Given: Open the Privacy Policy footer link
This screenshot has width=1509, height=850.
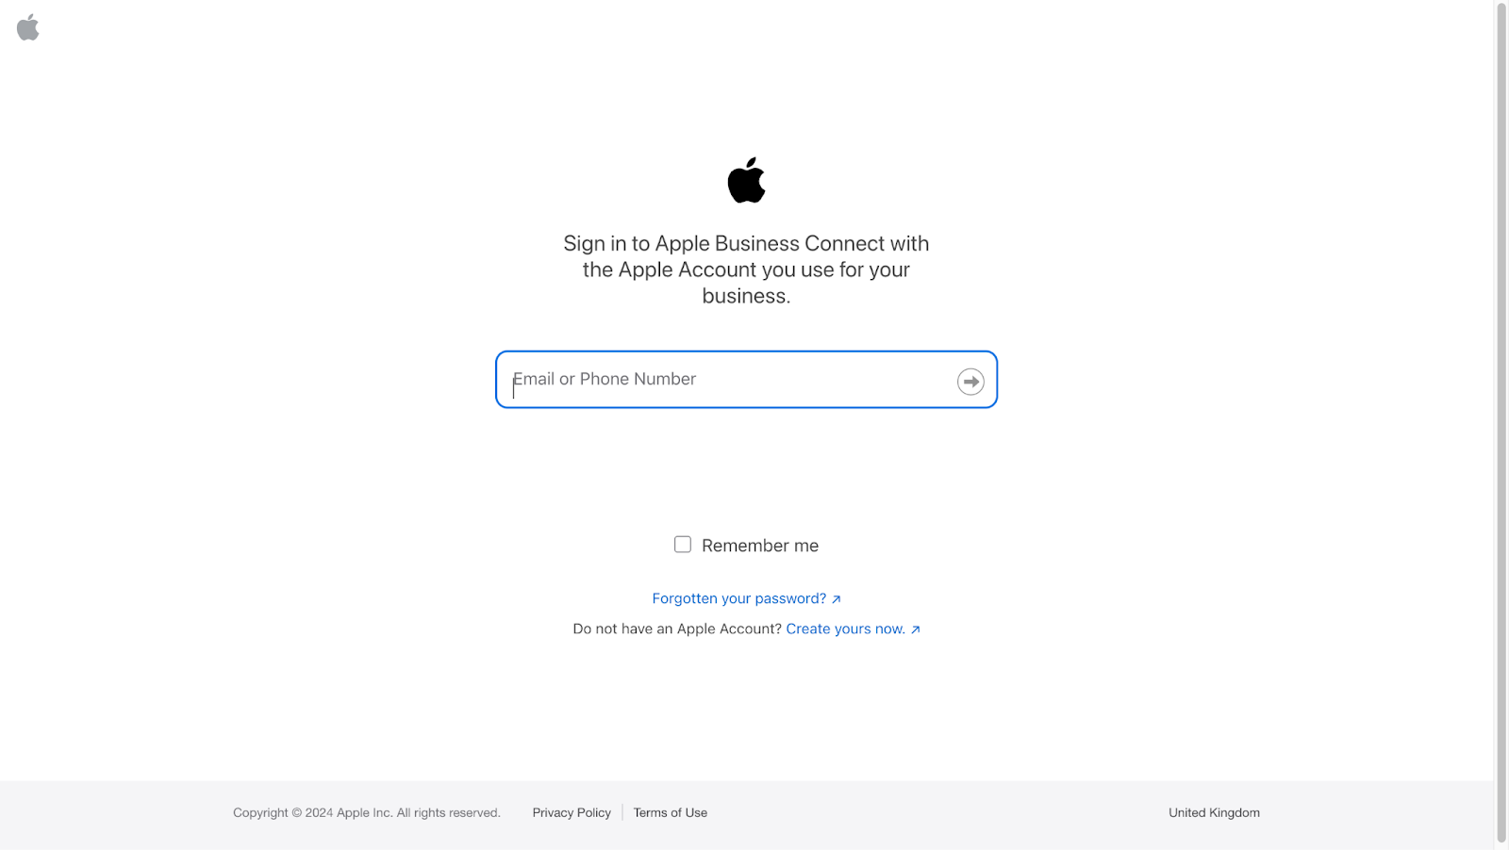Looking at the screenshot, I should (x=572, y=812).
